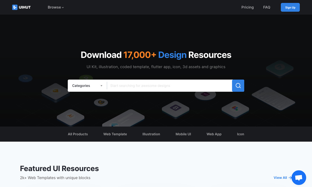The width and height of the screenshot is (312, 187).
Task: Click the Categories dropdown arrow
Action: 101,86
